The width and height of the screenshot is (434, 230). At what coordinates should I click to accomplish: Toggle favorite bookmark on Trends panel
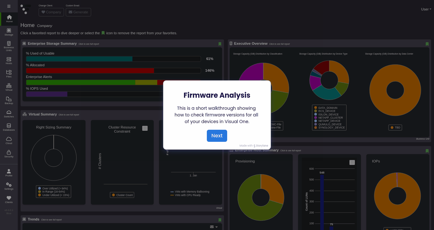coord(220,220)
